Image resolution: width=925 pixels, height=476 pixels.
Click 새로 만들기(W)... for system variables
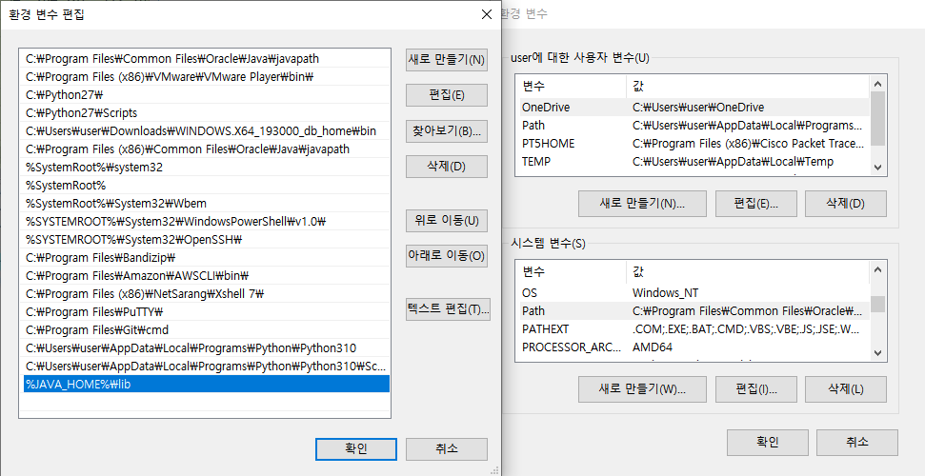(642, 389)
